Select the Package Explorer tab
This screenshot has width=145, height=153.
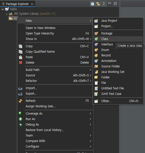pyautogui.click(x=17, y=4)
